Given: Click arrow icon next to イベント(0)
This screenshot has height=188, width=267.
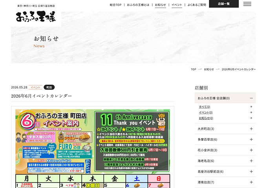Looking at the screenshot, I should 251,112.
